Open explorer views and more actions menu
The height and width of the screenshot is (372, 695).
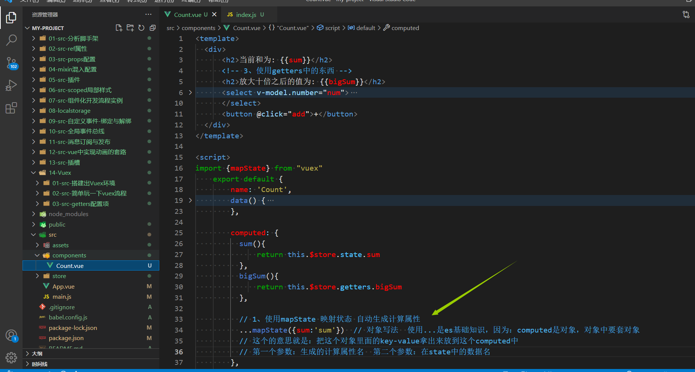(148, 15)
